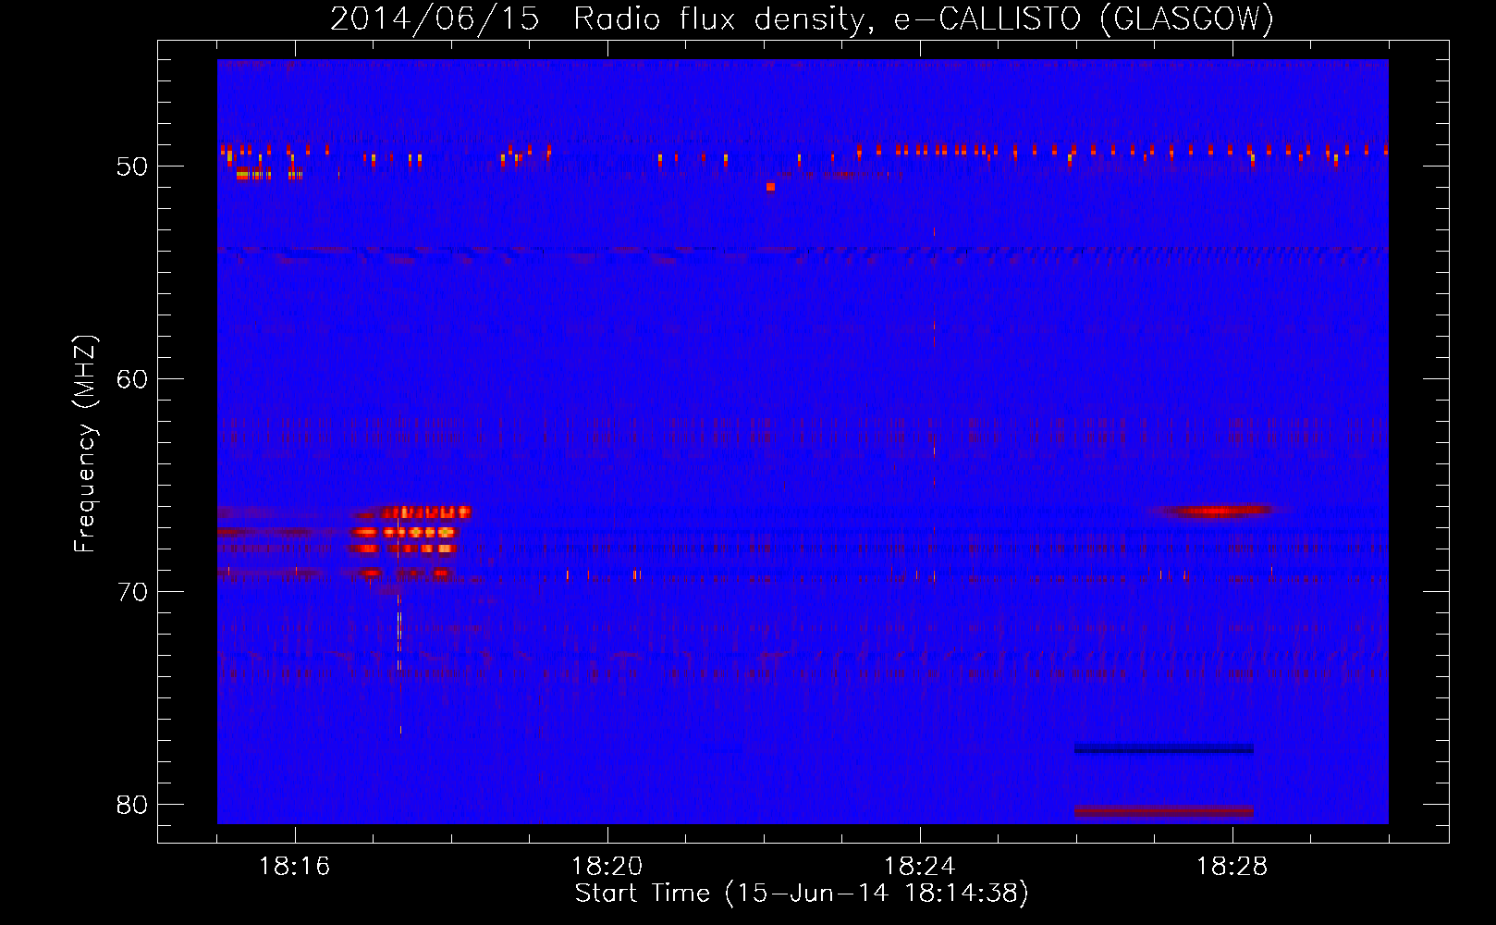Click the 18:16 time tick label

(294, 867)
